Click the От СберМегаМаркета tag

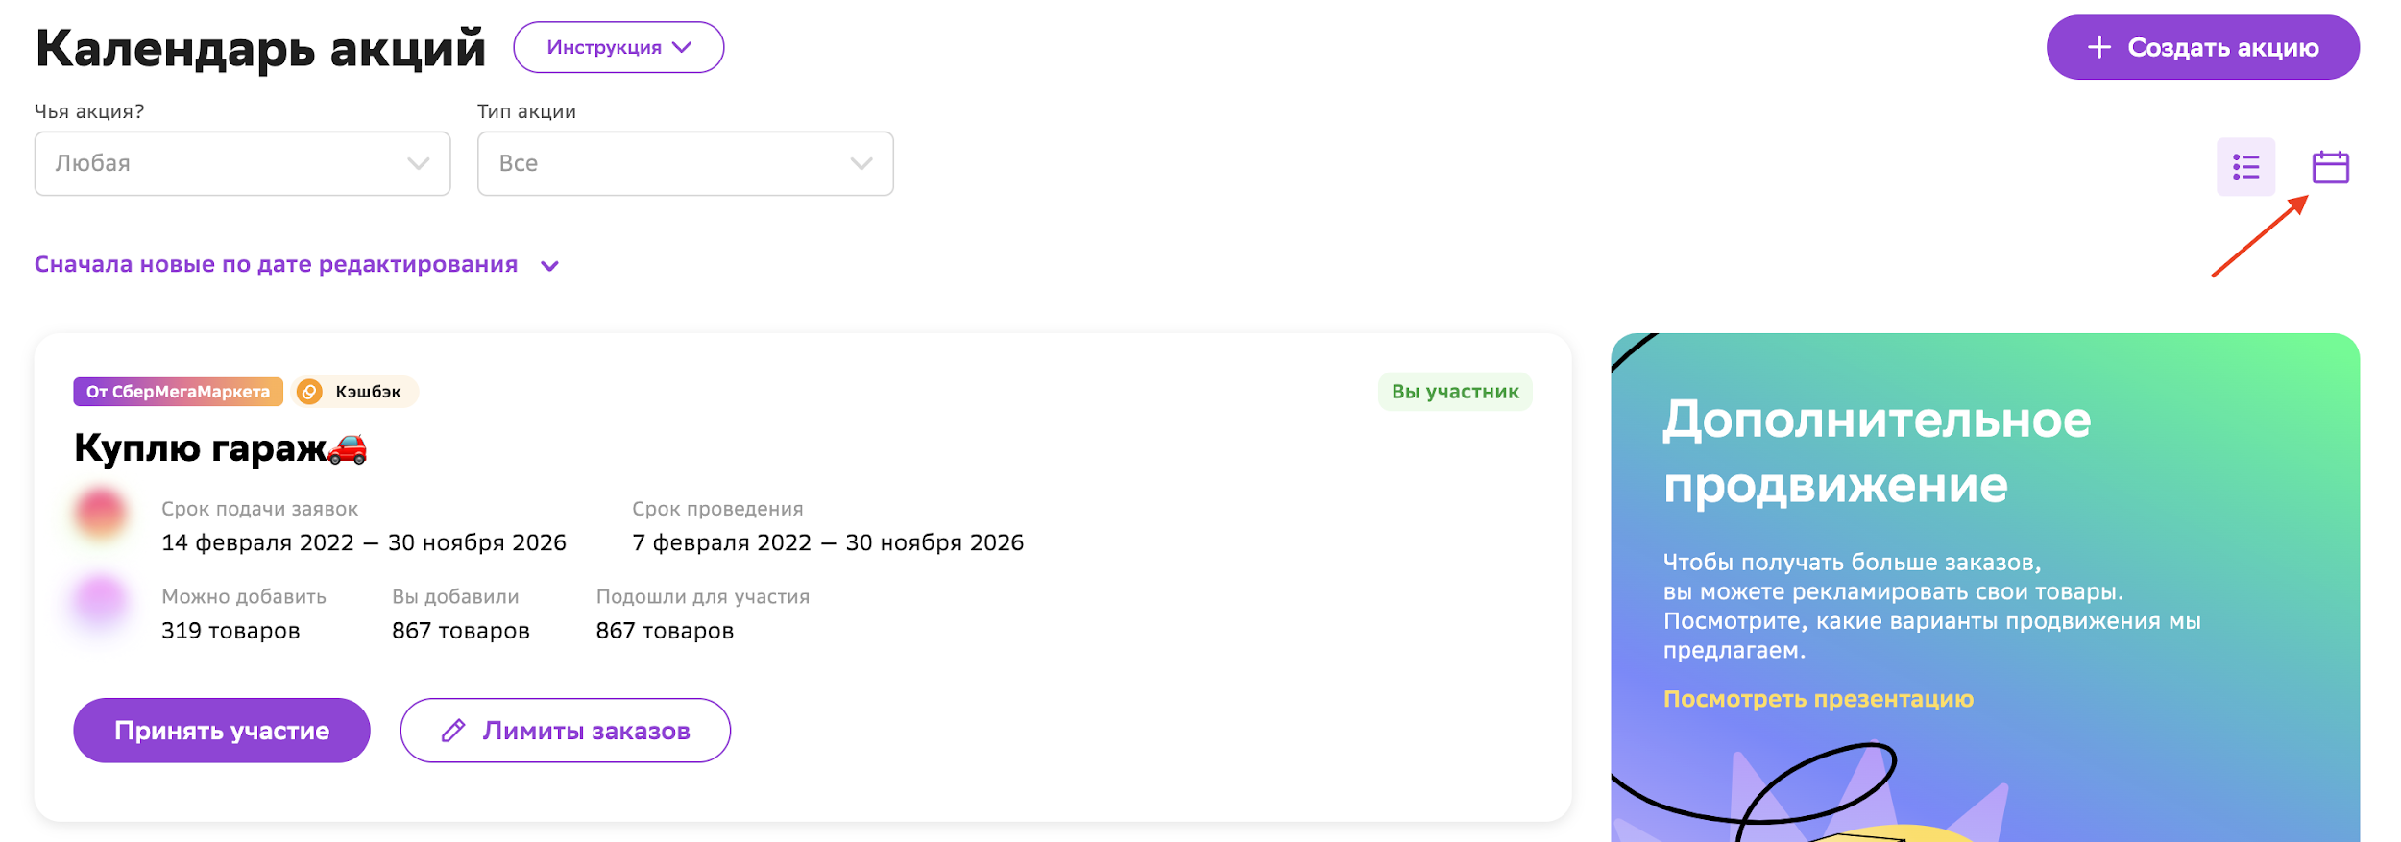178,392
